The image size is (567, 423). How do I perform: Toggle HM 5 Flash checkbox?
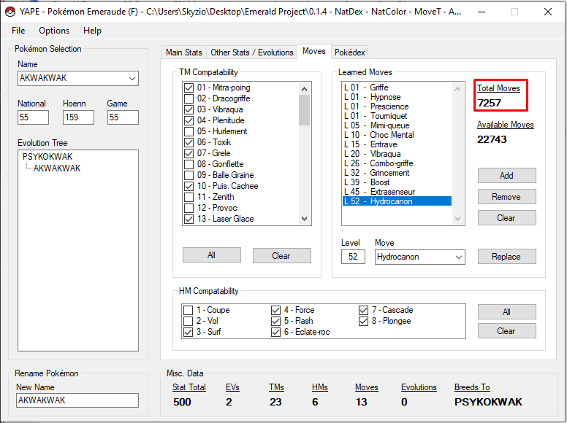(275, 321)
